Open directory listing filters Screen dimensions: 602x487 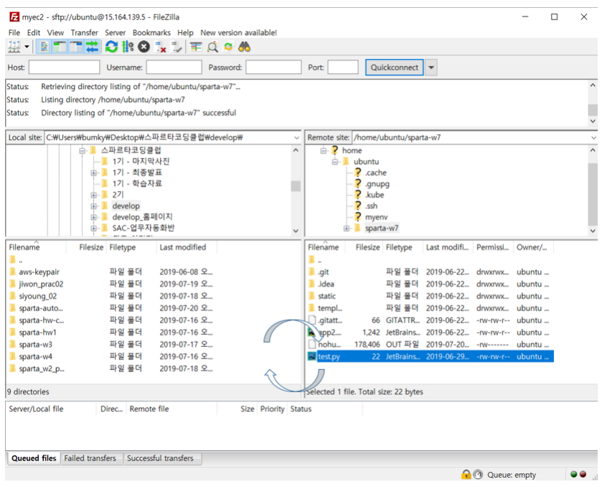click(196, 47)
